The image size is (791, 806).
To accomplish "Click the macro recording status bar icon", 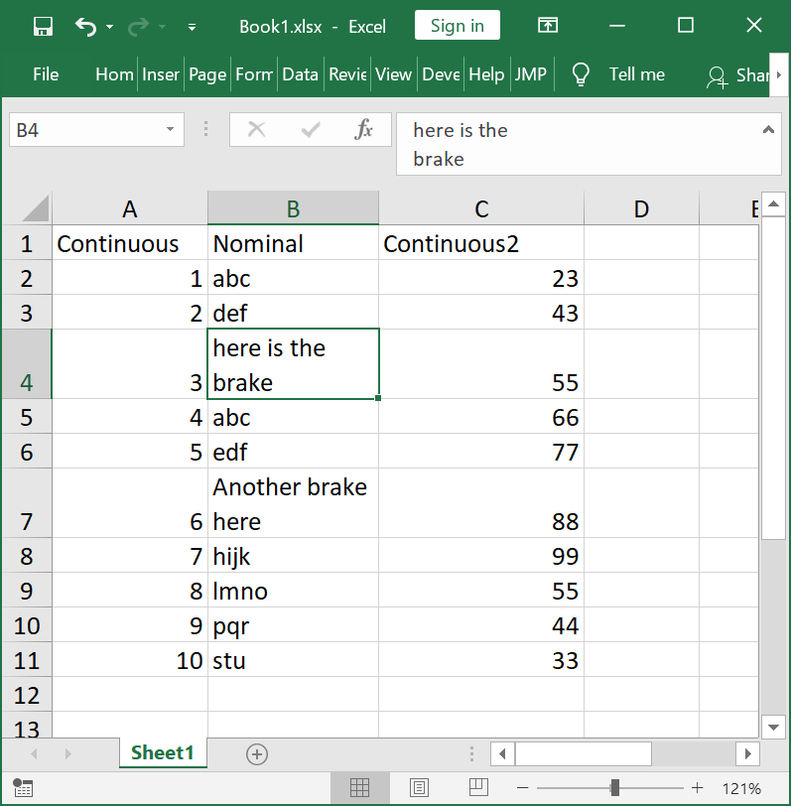I will coord(24,788).
